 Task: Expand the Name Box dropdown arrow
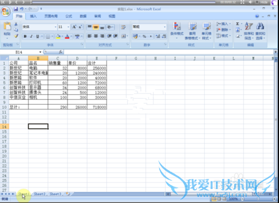click(x=40, y=52)
